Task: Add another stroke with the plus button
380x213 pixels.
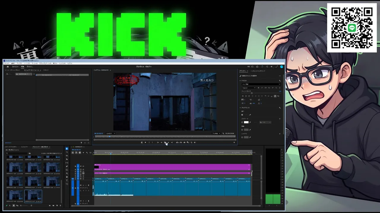Action: pyautogui.click(x=280, y=119)
